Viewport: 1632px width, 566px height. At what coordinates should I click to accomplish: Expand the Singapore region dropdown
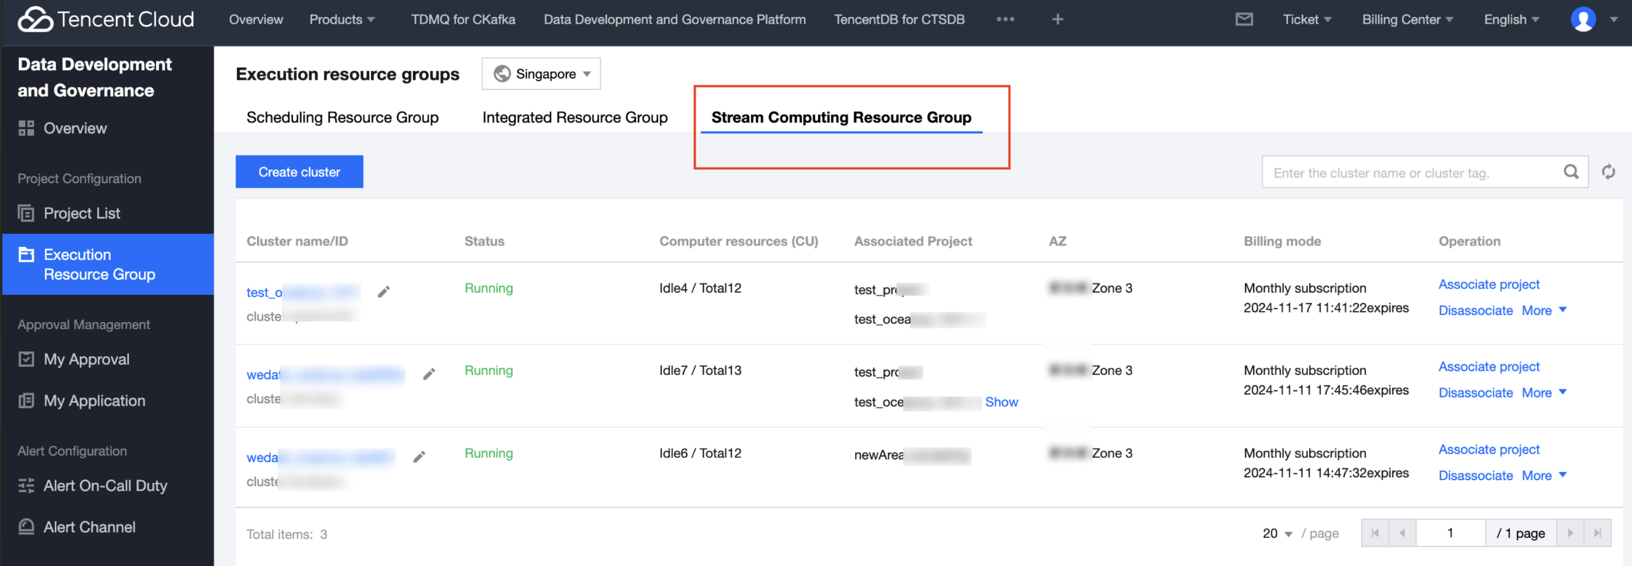point(541,74)
